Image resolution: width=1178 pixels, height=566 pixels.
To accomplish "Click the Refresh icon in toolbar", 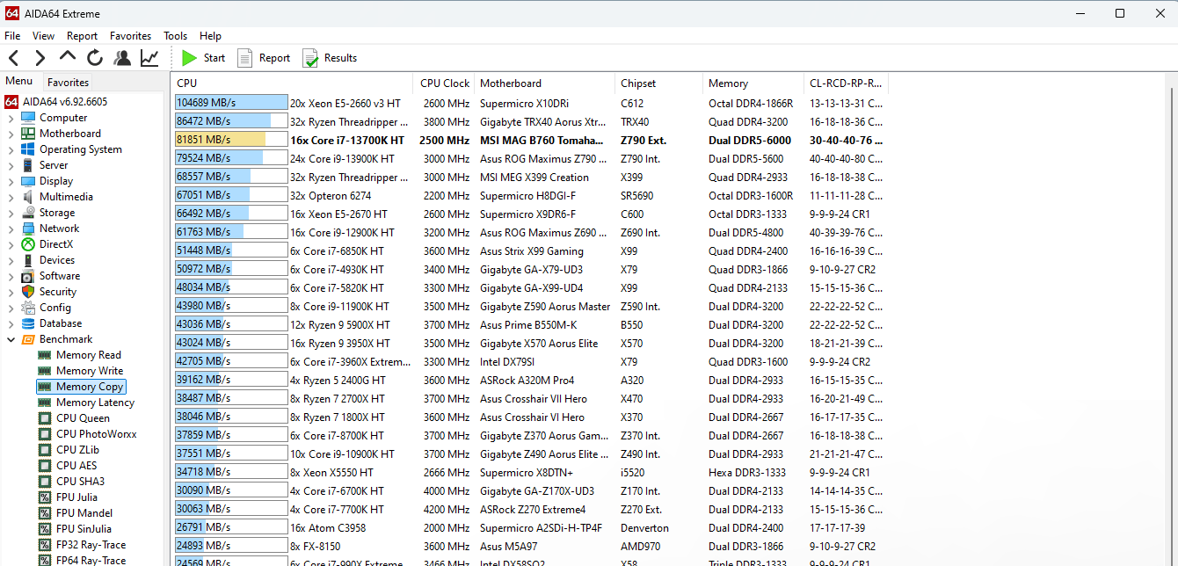I will click(95, 58).
